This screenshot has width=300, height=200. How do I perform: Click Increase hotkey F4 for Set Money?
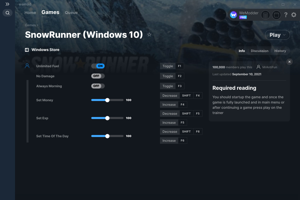pos(173,104)
